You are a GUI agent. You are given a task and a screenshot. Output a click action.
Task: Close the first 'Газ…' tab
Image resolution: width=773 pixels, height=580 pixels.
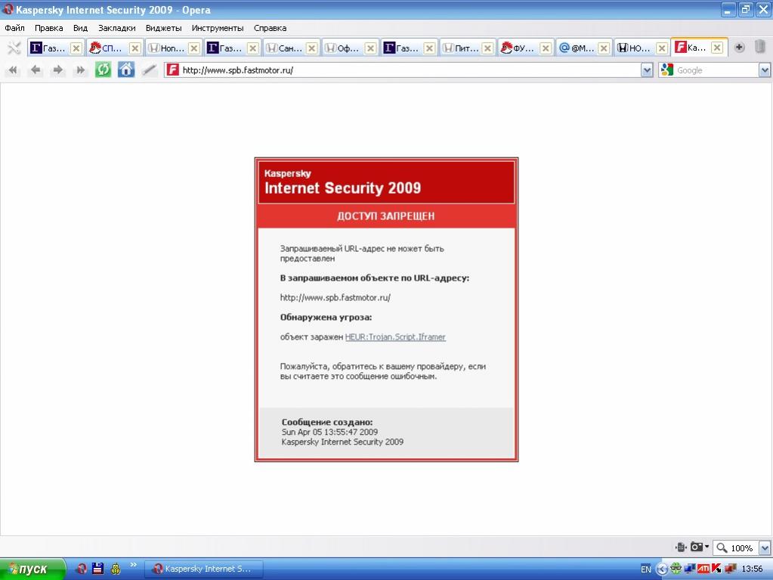click(x=76, y=48)
